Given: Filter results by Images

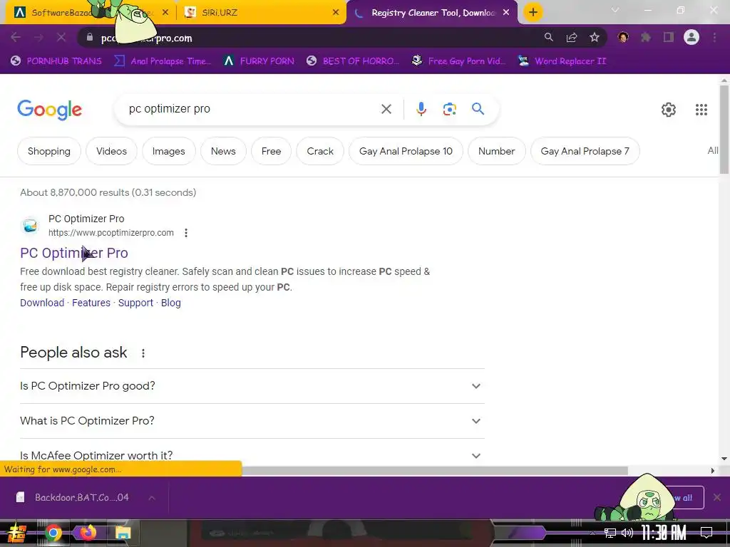Looking at the screenshot, I should (168, 151).
